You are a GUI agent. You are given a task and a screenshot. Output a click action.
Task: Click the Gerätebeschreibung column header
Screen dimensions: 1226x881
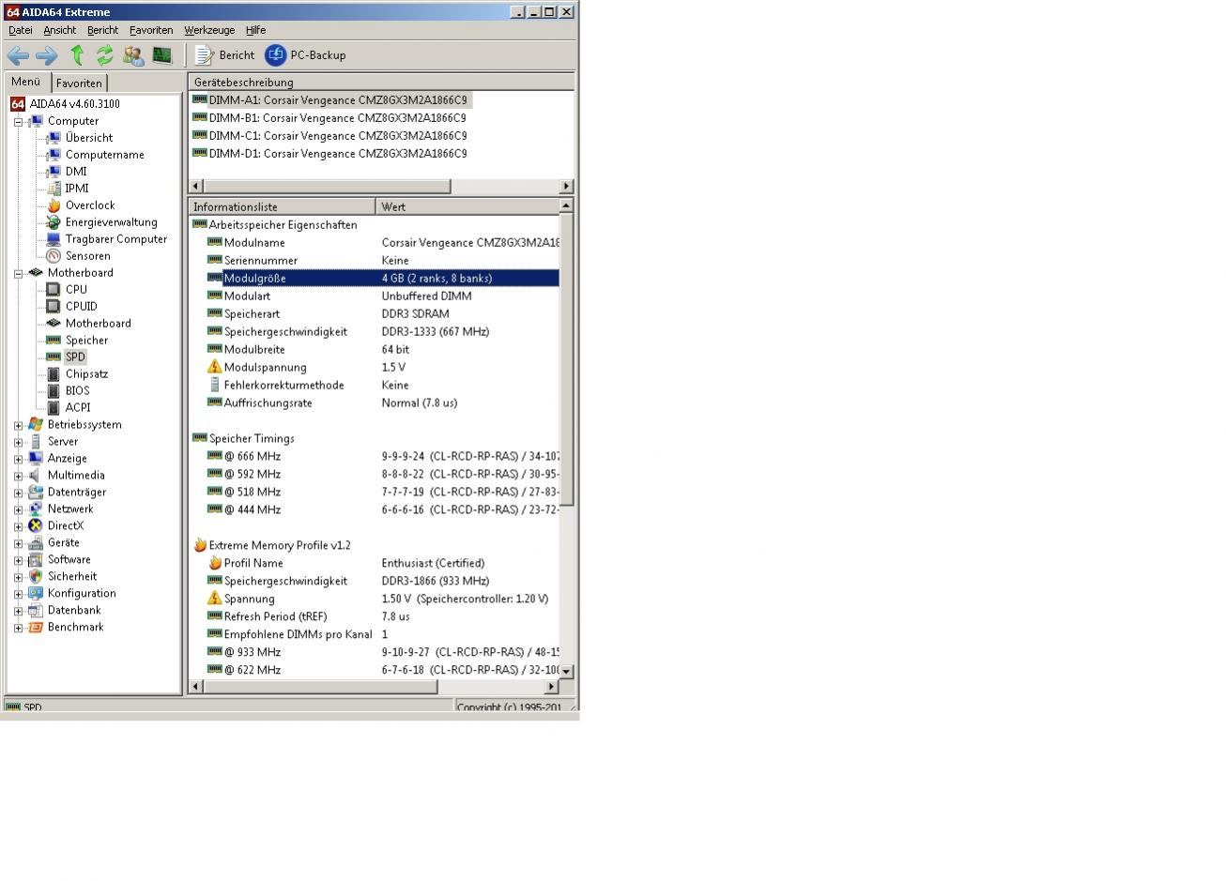(381, 83)
